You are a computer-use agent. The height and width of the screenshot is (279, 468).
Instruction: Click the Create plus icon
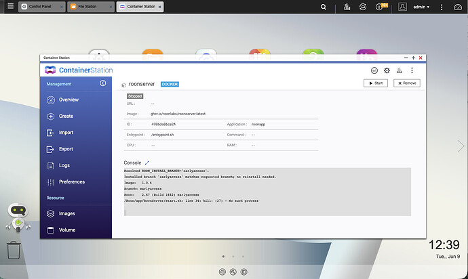[50, 116]
